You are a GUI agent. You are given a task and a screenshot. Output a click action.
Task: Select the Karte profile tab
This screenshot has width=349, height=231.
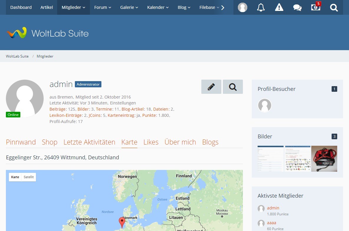129,142
